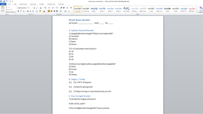
Task: Clear all formatting from selection
Action: click(x=45, y=8)
